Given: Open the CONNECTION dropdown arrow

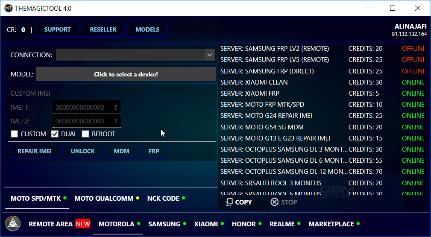Looking at the screenshot, I should (x=210, y=55).
